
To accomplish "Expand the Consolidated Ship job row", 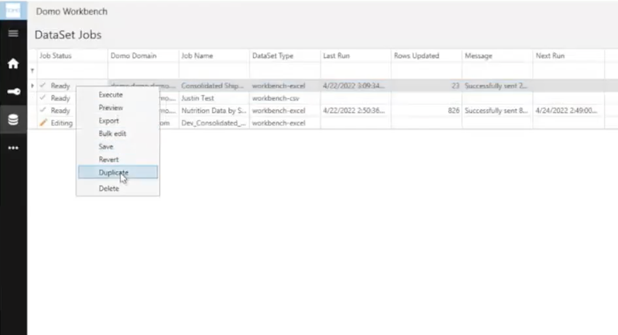I will tap(32, 86).
